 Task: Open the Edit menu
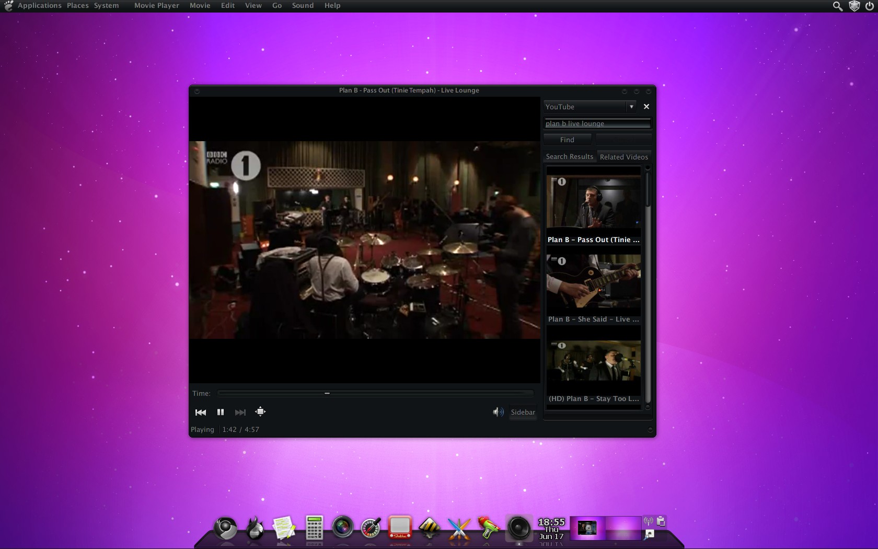coord(228,5)
